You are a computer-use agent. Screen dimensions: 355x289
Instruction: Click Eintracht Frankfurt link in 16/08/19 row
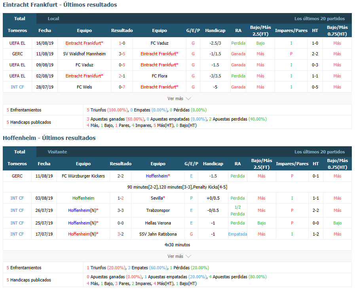click(84, 43)
